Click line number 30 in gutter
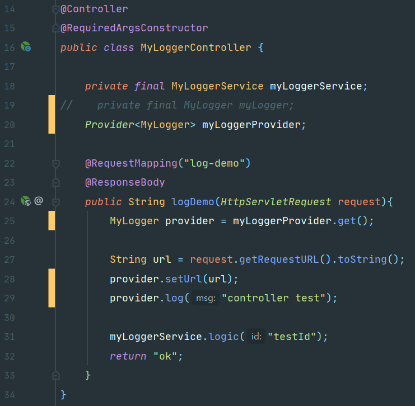 (10, 318)
